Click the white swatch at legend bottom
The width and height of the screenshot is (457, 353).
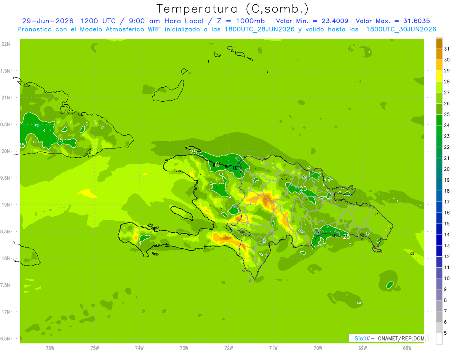[x=439, y=338]
